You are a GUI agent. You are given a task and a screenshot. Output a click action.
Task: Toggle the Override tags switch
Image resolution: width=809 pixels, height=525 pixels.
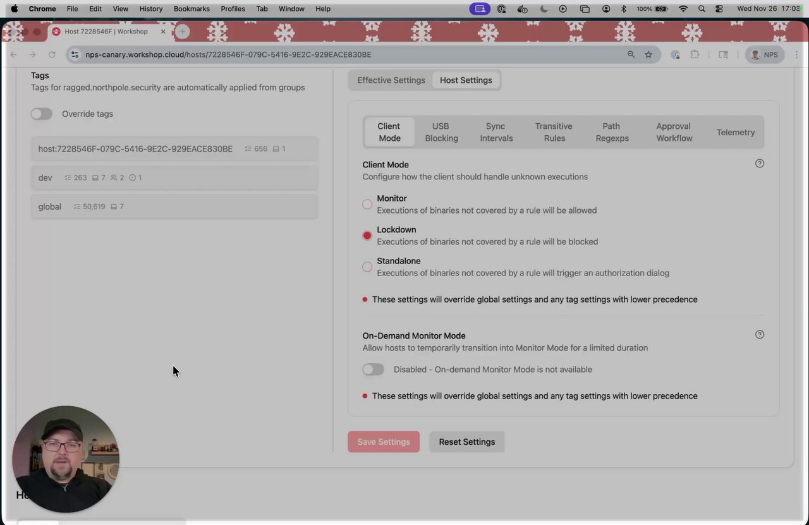tap(42, 114)
